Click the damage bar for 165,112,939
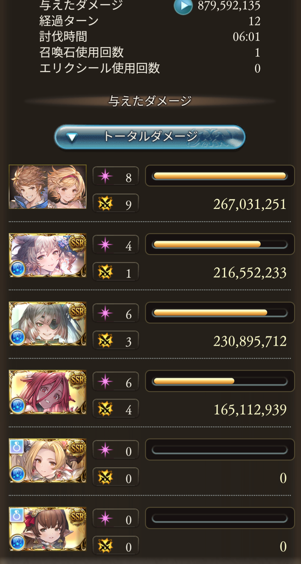Image resolution: width=301 pixels, height=564 pixels. pyautogui.click(x=220, y=381)
